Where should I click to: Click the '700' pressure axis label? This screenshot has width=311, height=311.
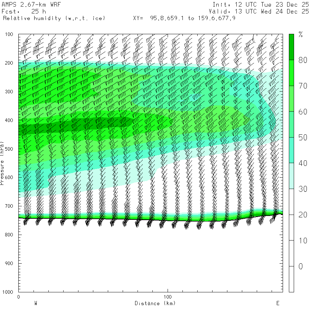tap(9, 206)
